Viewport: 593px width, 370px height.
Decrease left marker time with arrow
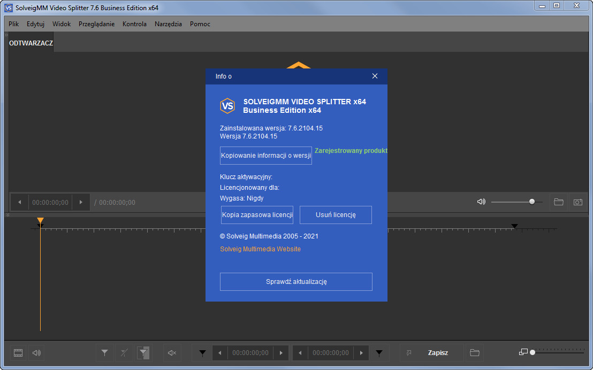point(220,353)
